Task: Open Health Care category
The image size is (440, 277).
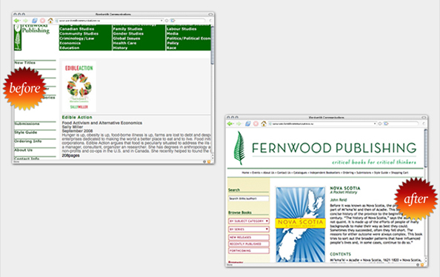Action: (124, 43)
